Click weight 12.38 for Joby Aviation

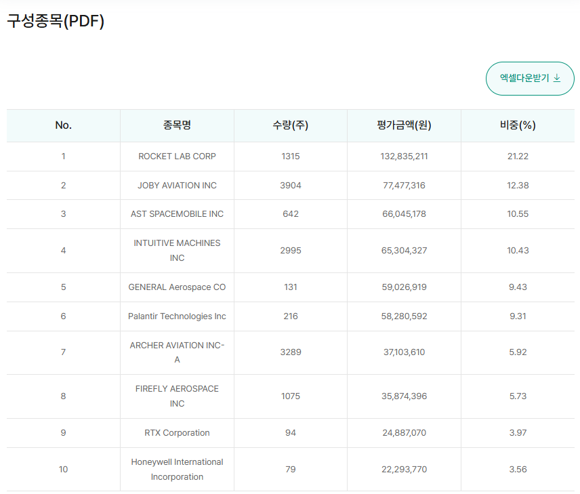[x=518, y=186]
